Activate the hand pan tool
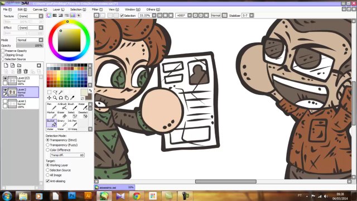 [66, 98]
